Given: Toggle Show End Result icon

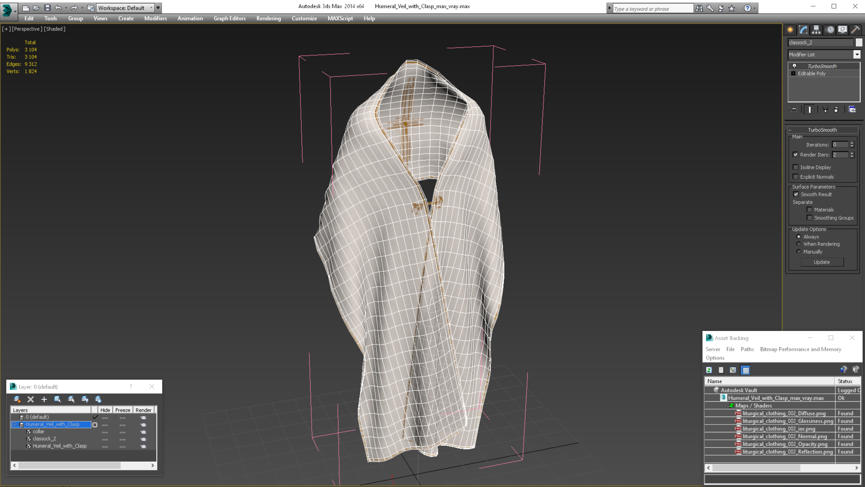Looking at the screenshot, I should click(x=810, y=109).
